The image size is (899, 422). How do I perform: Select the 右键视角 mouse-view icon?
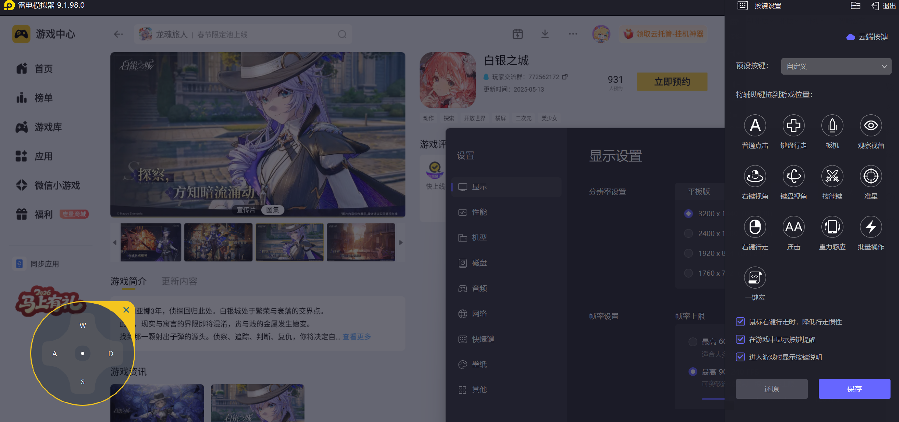755,176
